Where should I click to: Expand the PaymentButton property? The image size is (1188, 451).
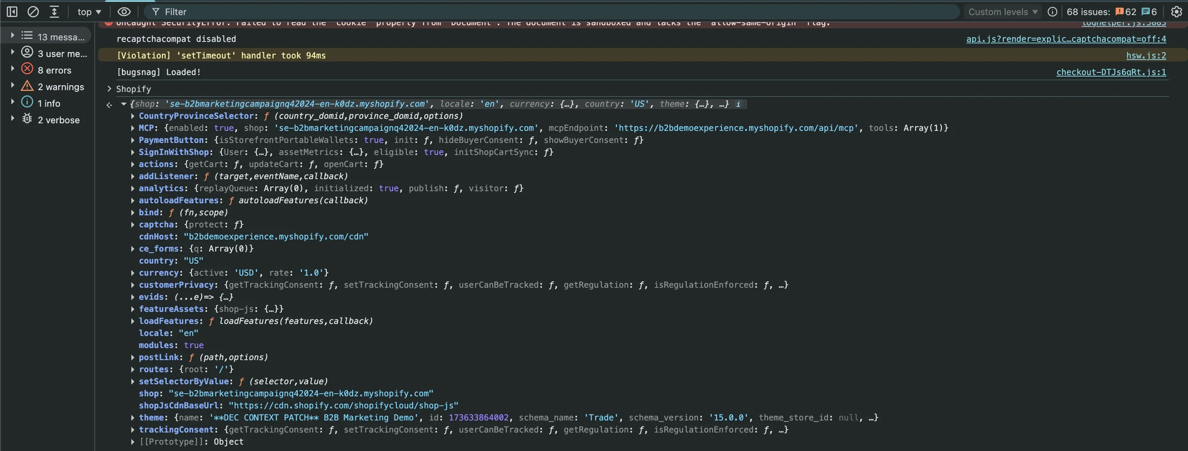133,140
